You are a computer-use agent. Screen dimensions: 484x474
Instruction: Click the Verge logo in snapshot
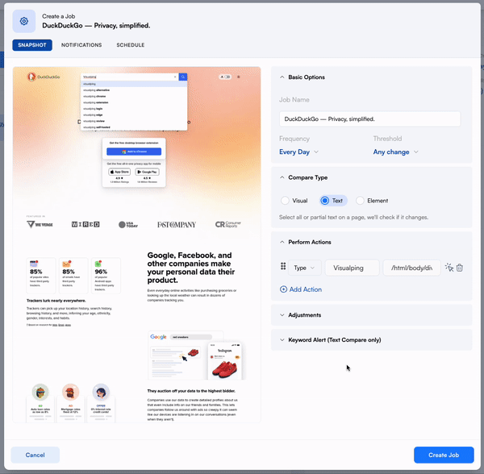[x=40, y=224]
